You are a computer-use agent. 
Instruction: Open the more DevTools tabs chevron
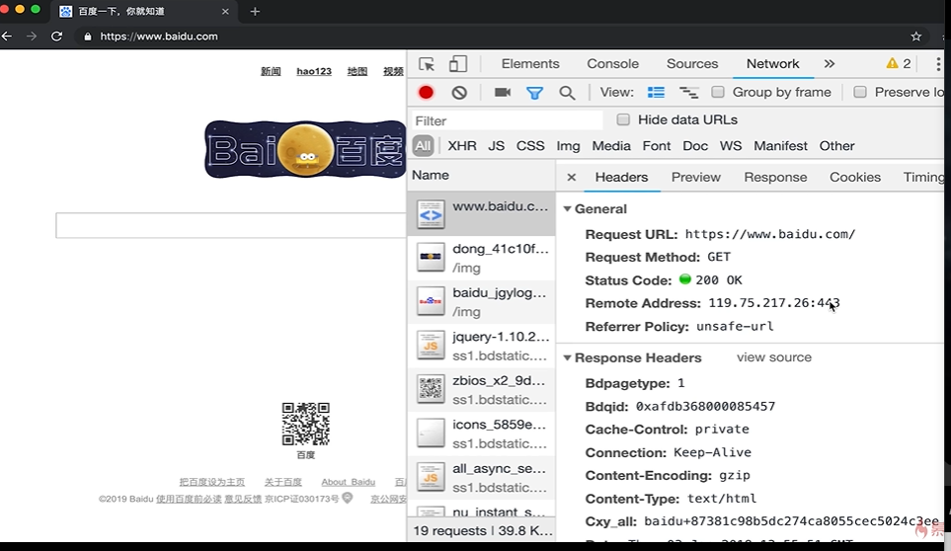click(x=830, y=63)
